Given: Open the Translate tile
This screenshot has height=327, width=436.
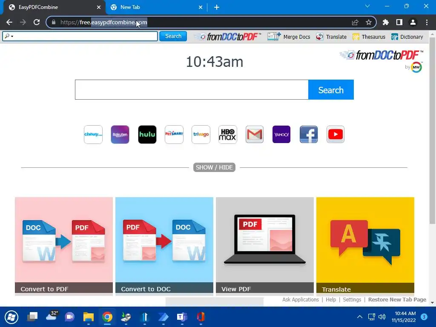Looking at the screenshot, I should coord(365,245).
